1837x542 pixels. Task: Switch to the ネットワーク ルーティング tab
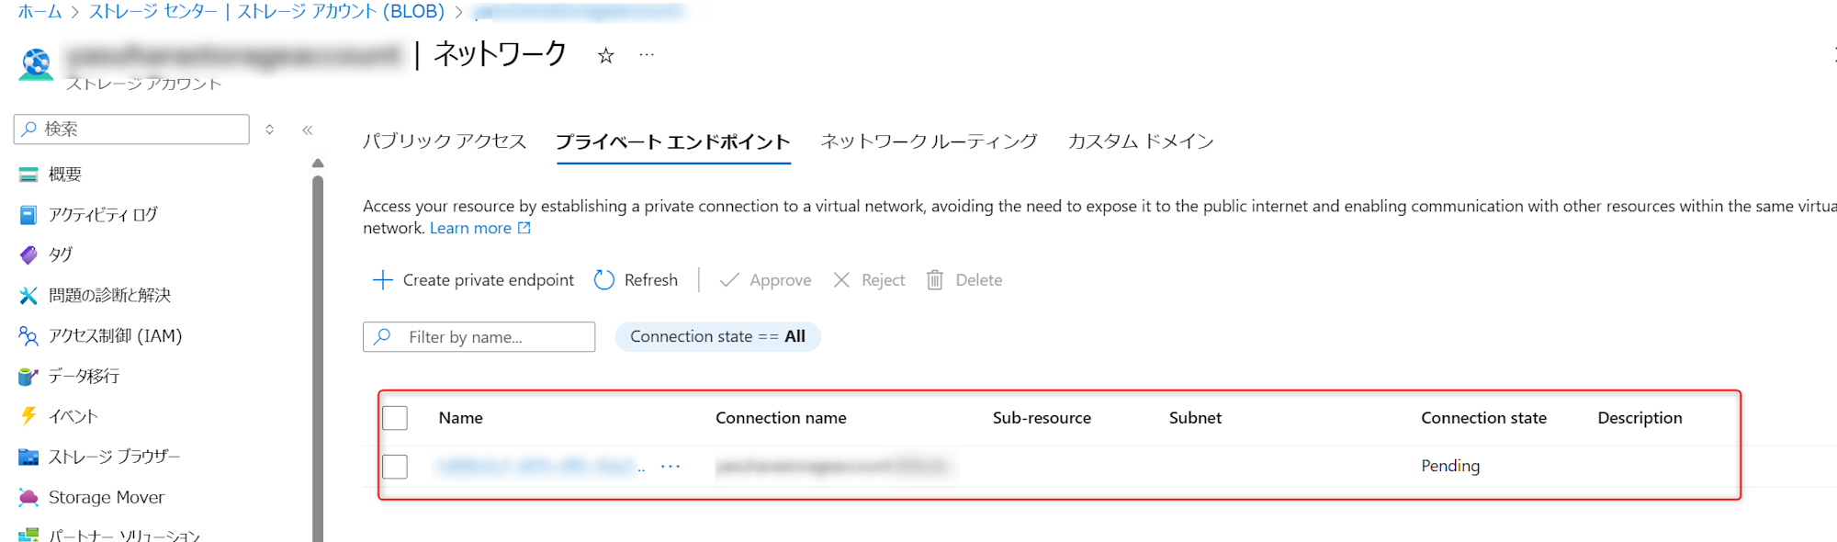click(x=929, y=141)
